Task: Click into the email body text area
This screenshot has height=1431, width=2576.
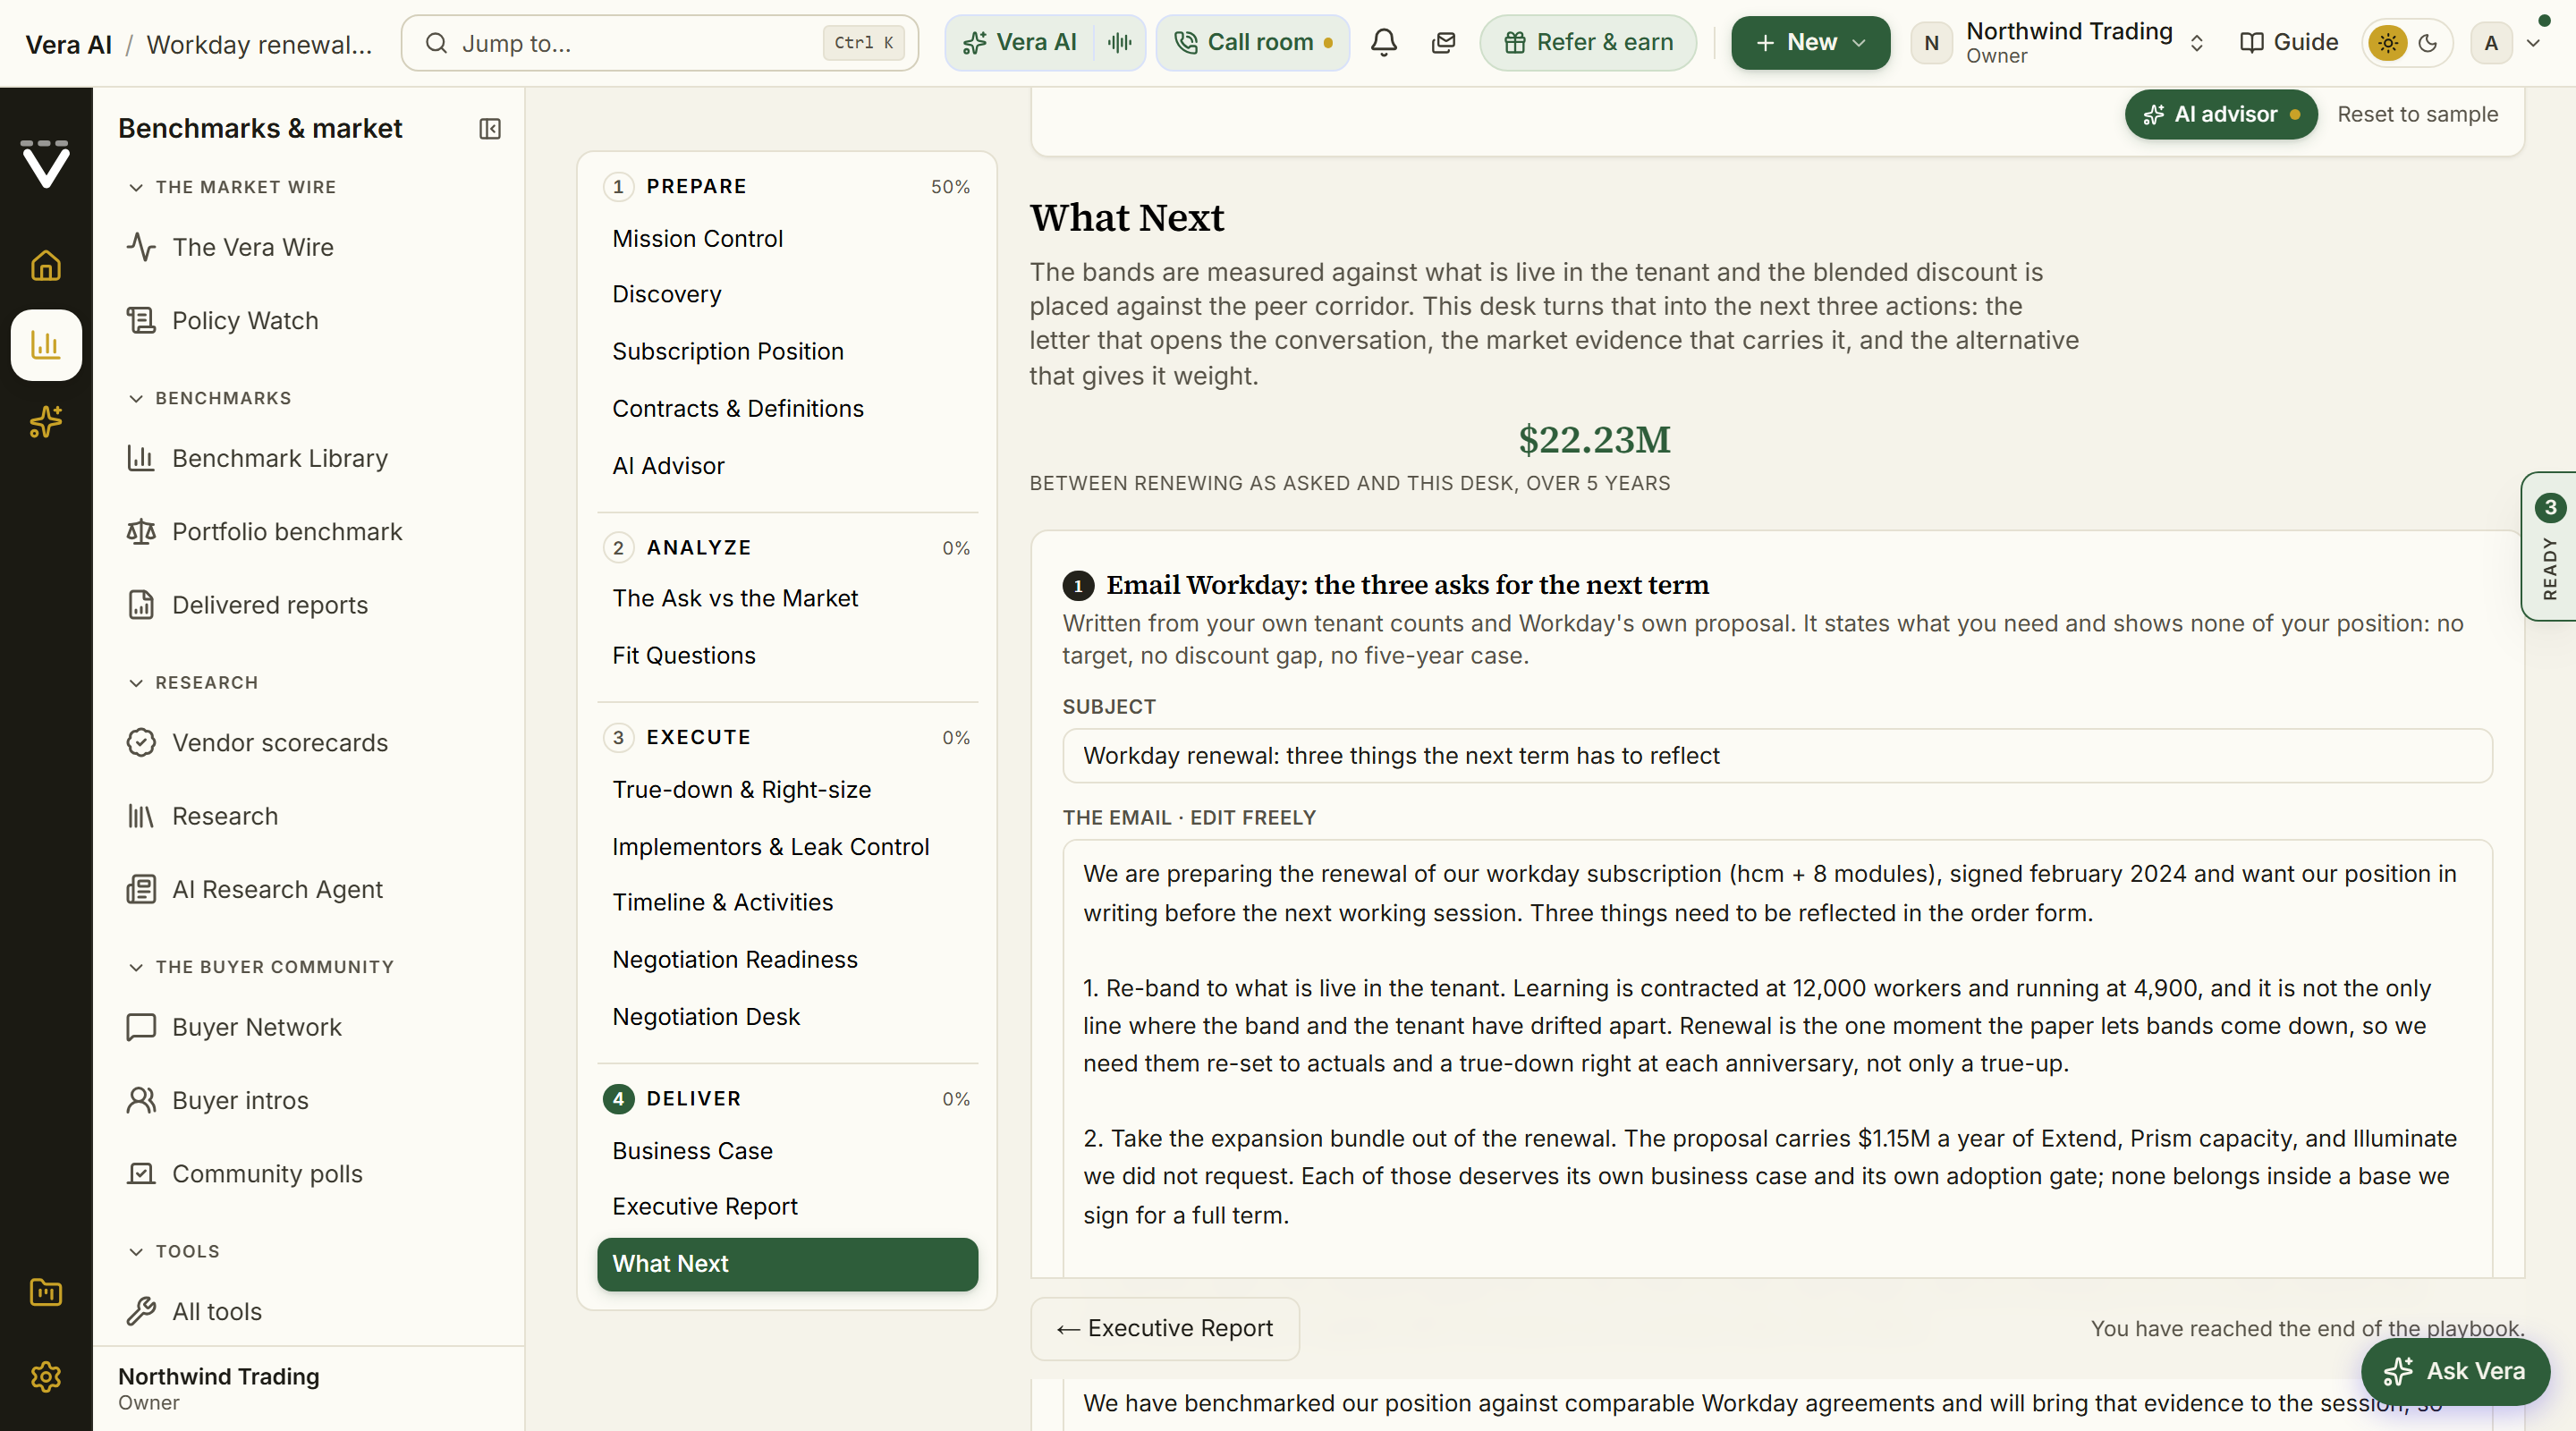Action: [1777, 1058]
